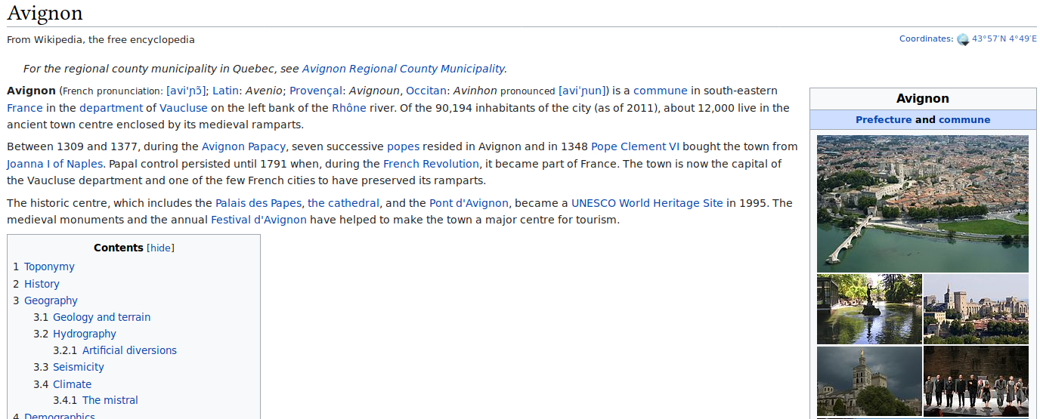Jump to Geography in Contents
Screen dimensions: 1040x419
pos(51,301)
